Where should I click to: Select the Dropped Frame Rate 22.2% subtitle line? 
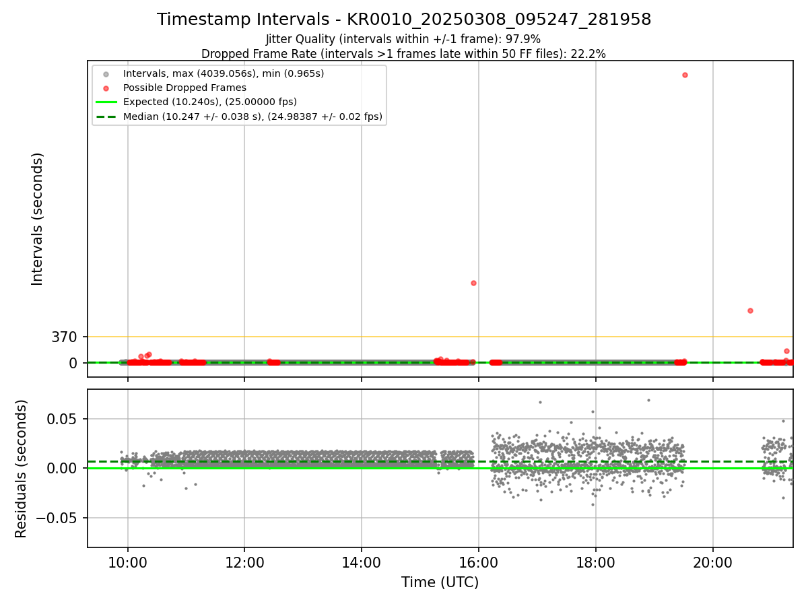[x=403, y=54]
